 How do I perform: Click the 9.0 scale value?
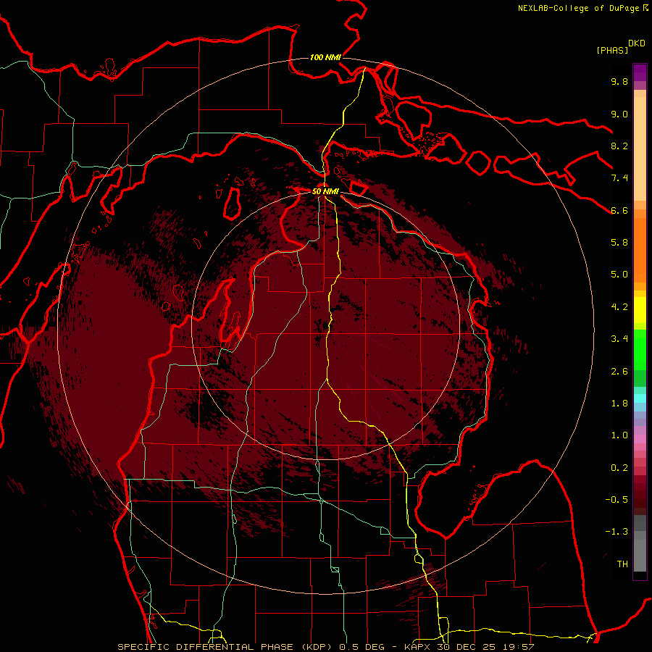pos(619,114)
